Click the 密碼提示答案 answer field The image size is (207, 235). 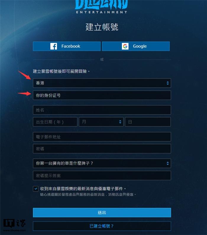pos(102,175)
